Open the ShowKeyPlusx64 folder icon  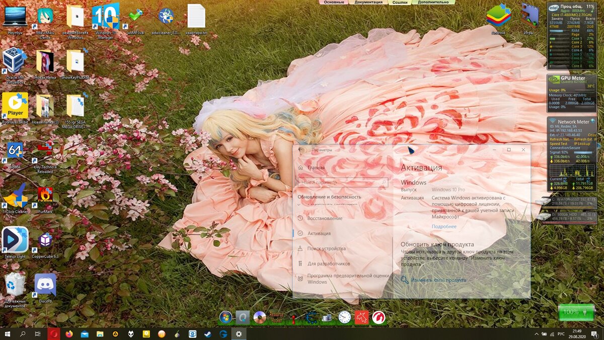point(75,64)
